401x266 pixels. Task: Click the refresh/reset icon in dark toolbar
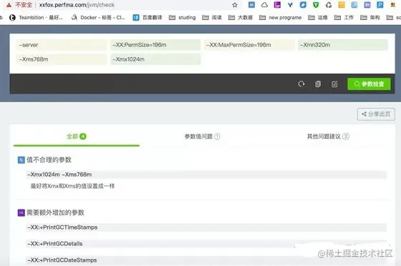(x=301, y=84)
